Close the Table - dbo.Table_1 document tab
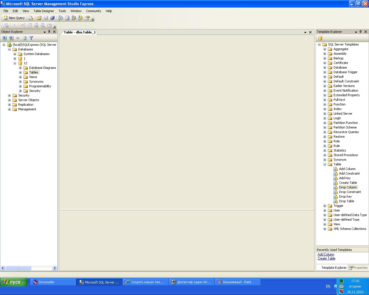The height and width of the screenshot is (295, 369). click(310, 32)
